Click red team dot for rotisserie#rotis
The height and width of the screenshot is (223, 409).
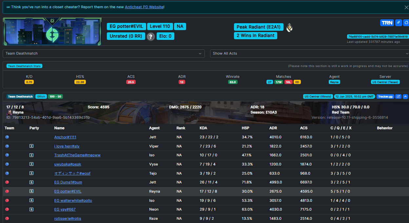pyautogui.click(x=7, y=218)
